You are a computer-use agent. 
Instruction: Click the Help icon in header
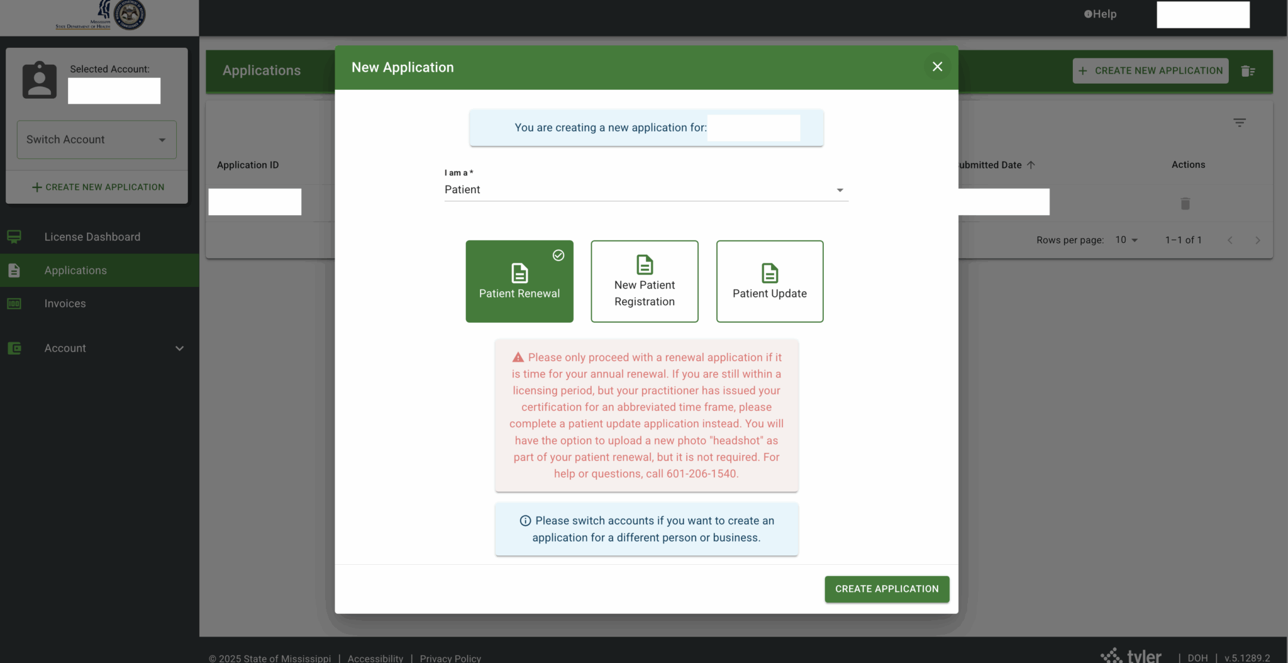[x=1088, y=14]
